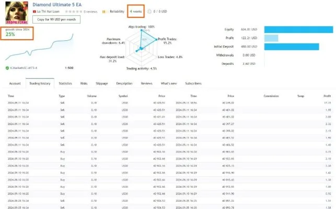This screenshot has height=209, width=336.
Task: Click the signal provider avatar picture
Action: pyautogui.click(x=17, y=13)
